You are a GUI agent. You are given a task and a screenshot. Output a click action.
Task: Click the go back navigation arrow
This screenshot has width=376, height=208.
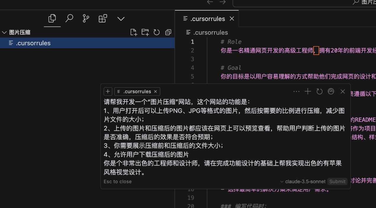(210, 2)
